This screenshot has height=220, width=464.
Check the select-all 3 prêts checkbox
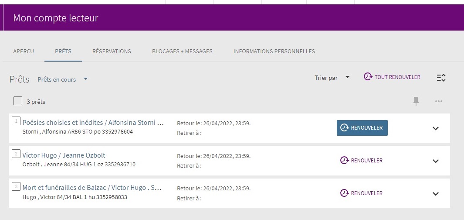tap(18, 101)
